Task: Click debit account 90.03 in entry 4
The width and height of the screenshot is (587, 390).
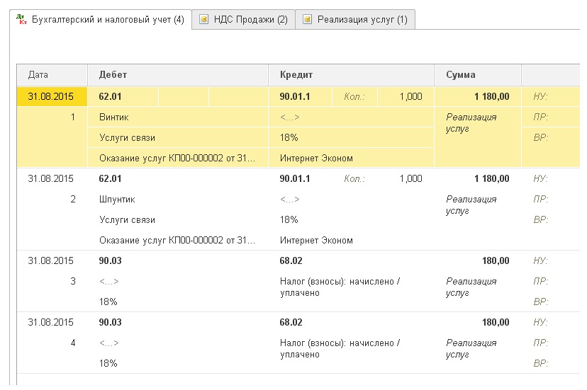Action: pos(110,322)
